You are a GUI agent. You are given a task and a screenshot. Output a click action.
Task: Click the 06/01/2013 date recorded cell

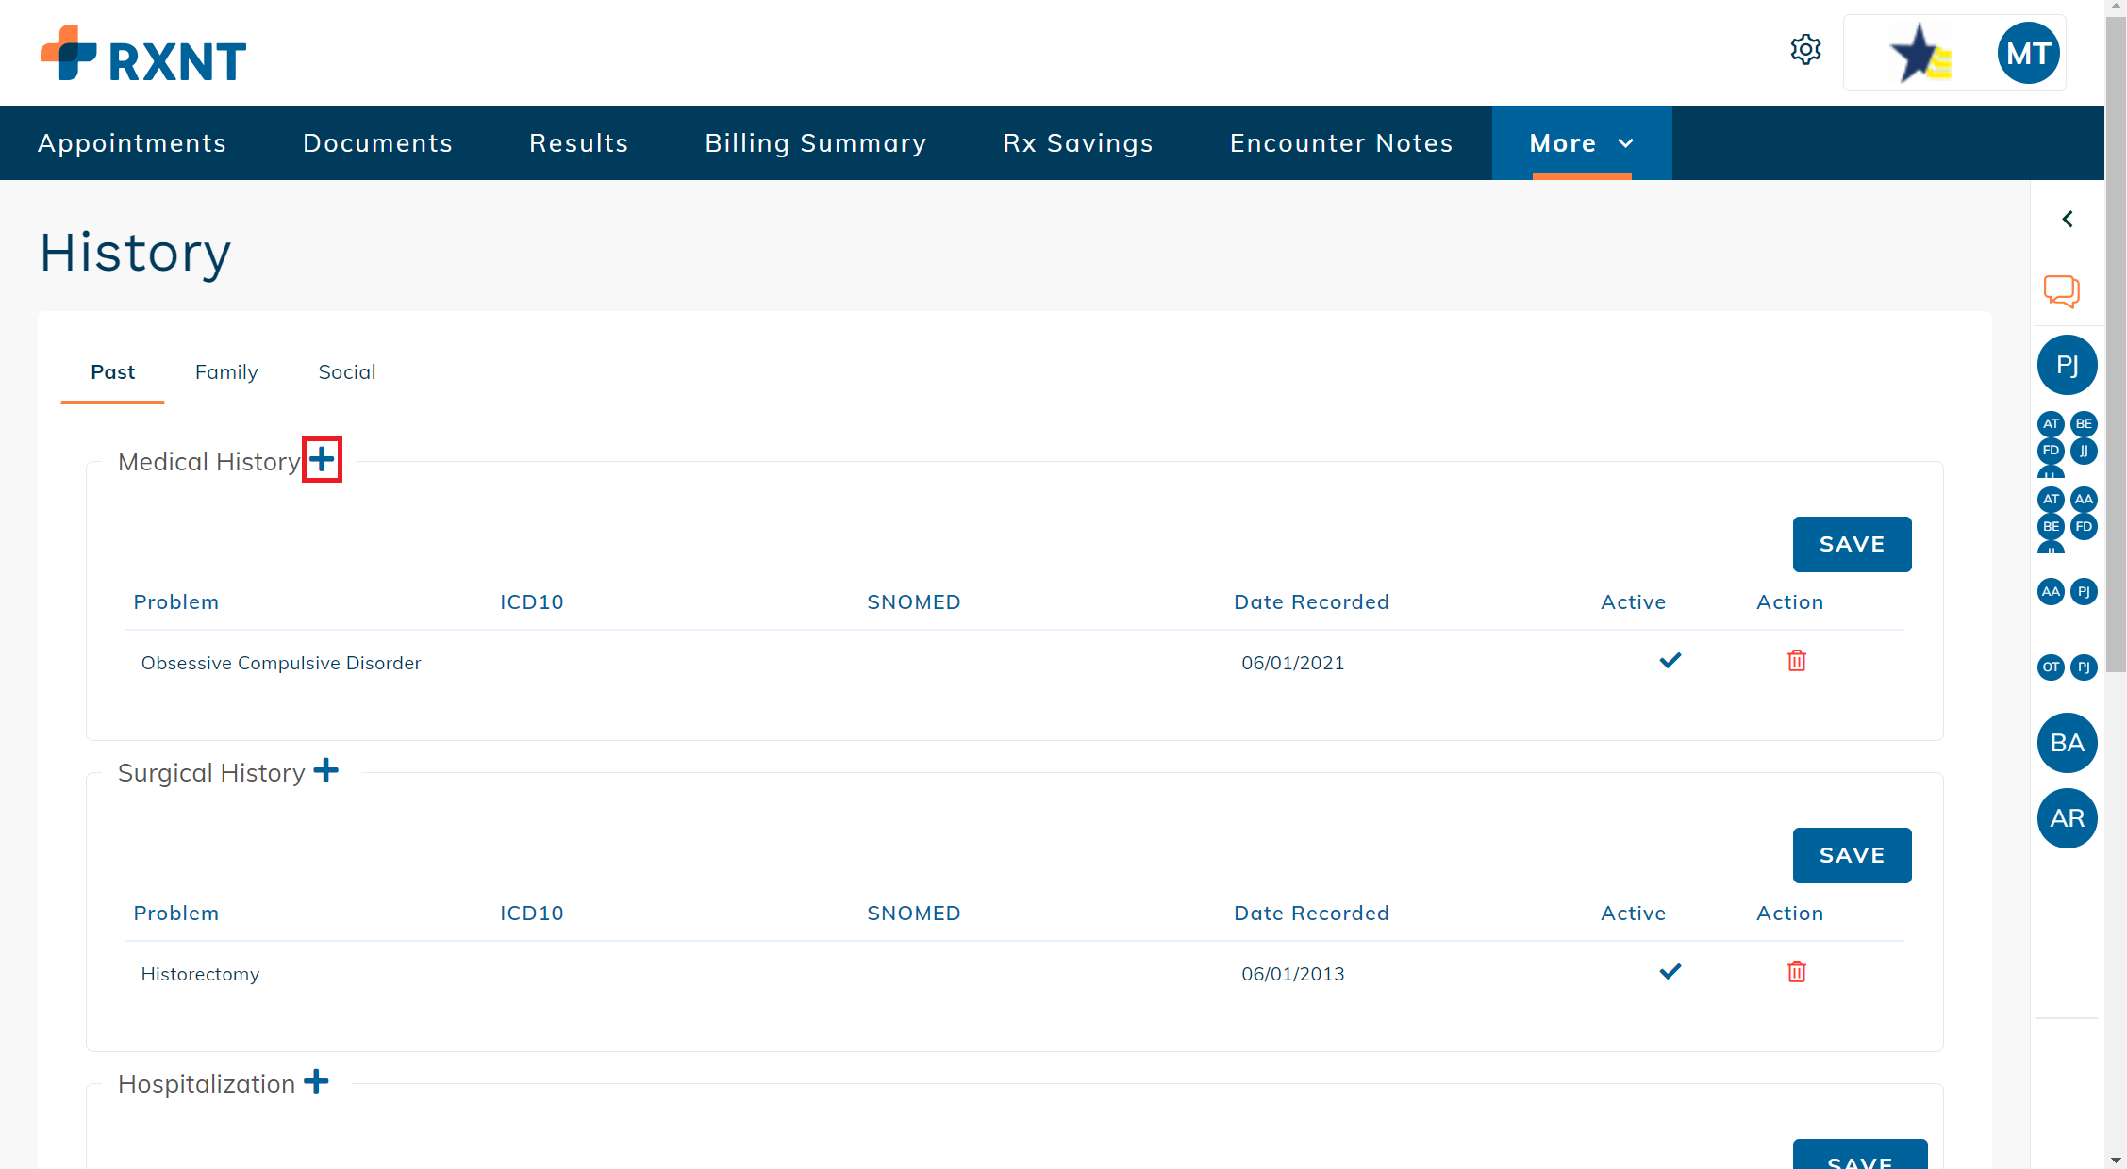point(1292,974)
